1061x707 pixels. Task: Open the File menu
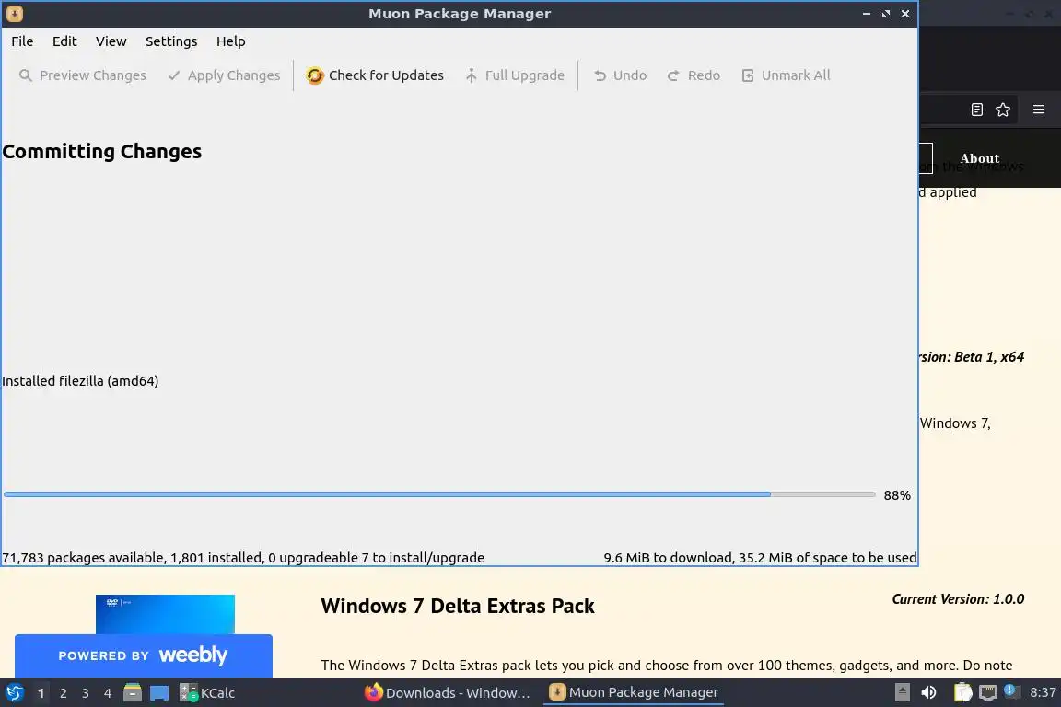pos(22,41)
